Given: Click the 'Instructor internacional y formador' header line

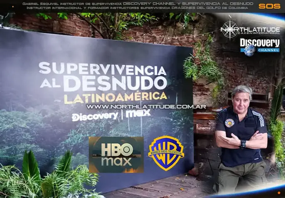Looking at the screenshot, I should pos(137,8).
